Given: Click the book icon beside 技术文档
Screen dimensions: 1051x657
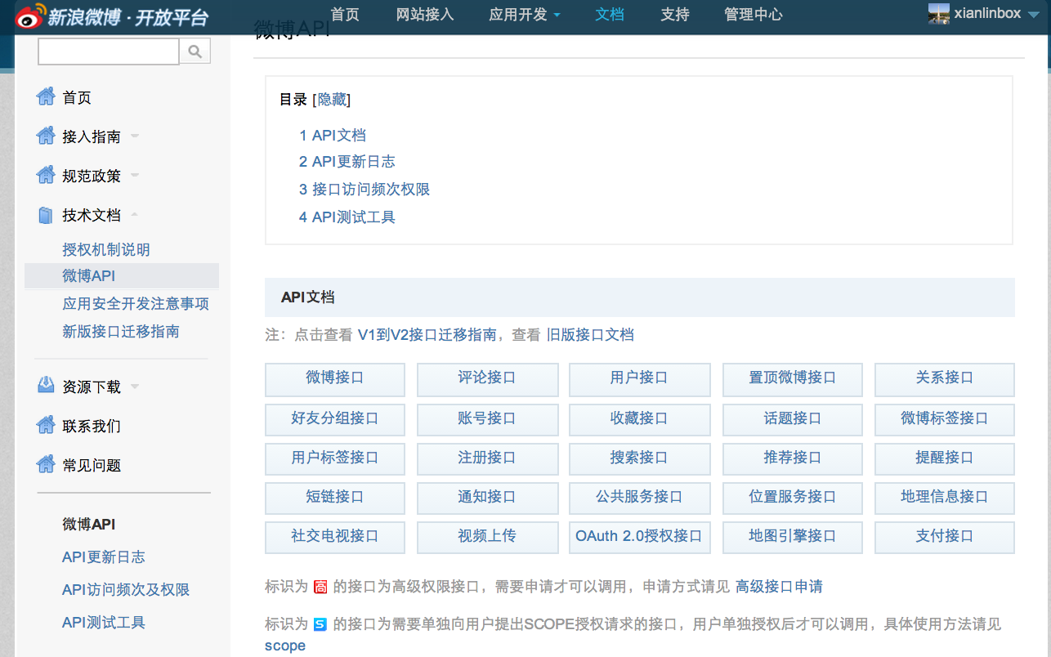Looking at the screenshot, I should (x=46, y=215).
